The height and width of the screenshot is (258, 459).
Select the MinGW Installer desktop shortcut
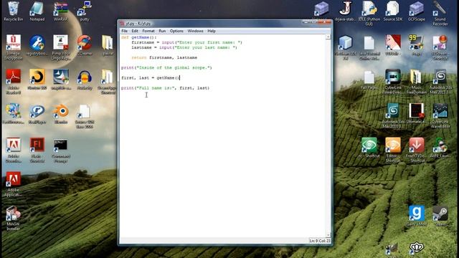(13, 219)
